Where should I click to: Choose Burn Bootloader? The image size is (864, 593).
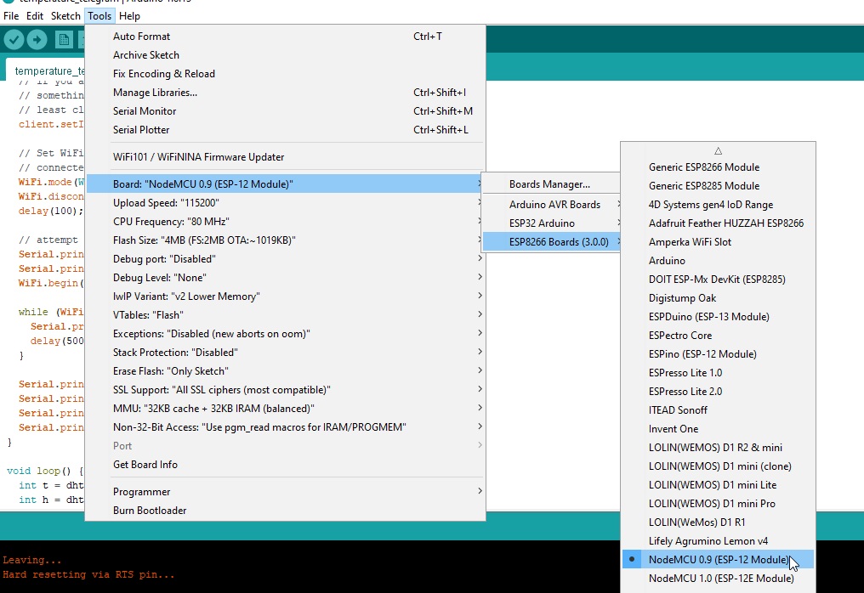click(x=286, y=511)
